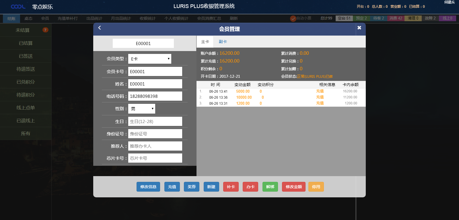Click the blue 充值 button
The image size is (459, 220).
[172, 187]
